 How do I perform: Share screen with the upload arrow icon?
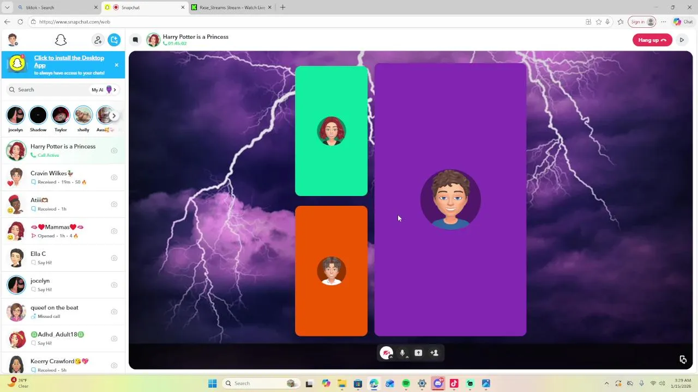pos(418,353)
